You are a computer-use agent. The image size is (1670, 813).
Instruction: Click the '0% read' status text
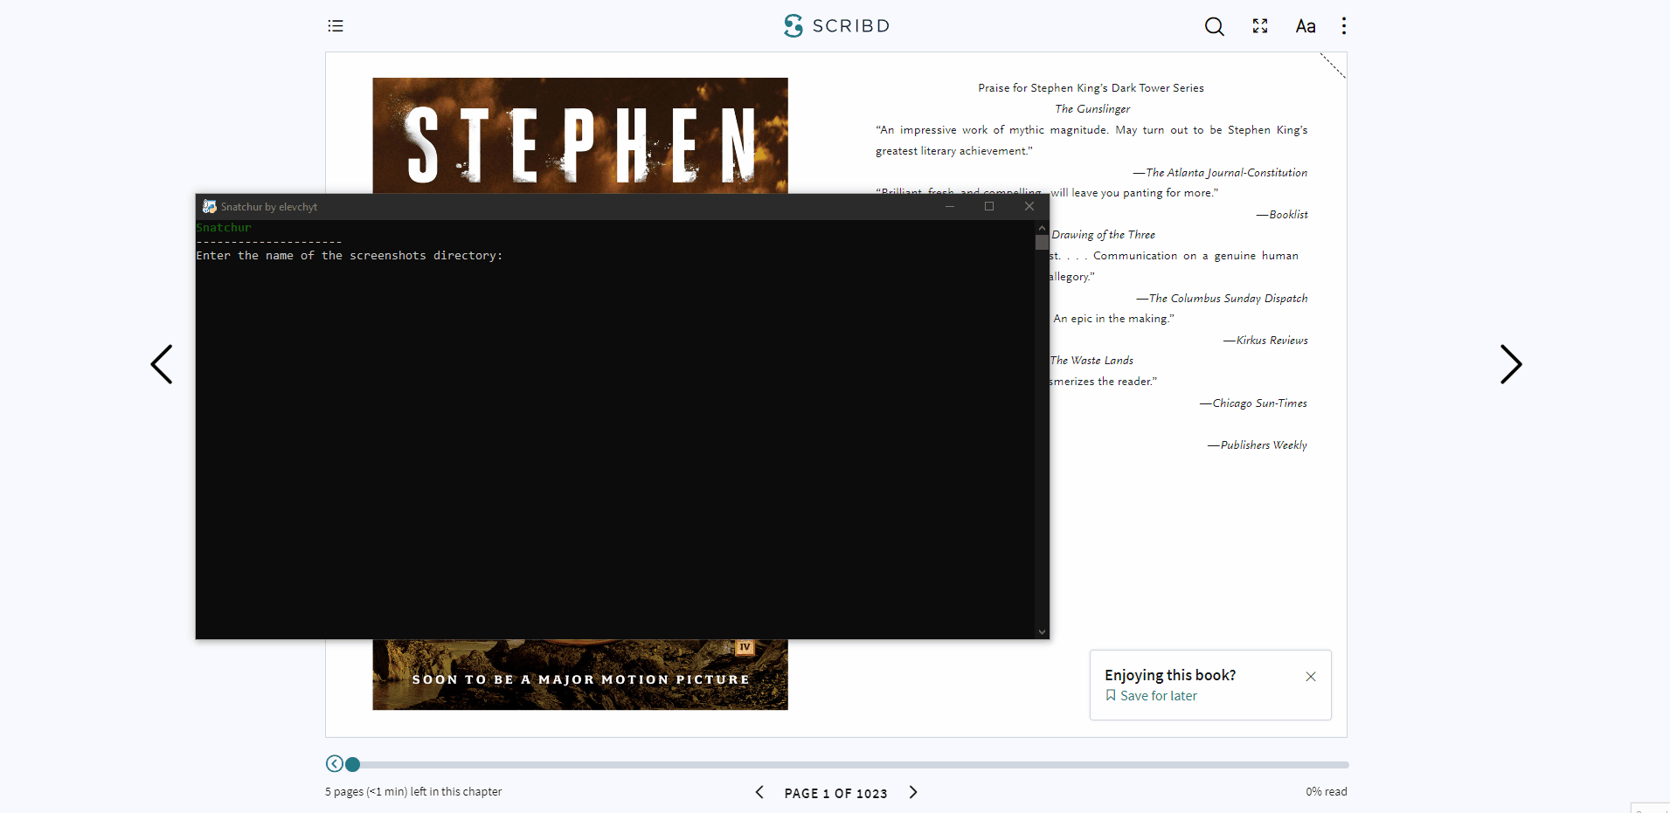click(1327, 792)
